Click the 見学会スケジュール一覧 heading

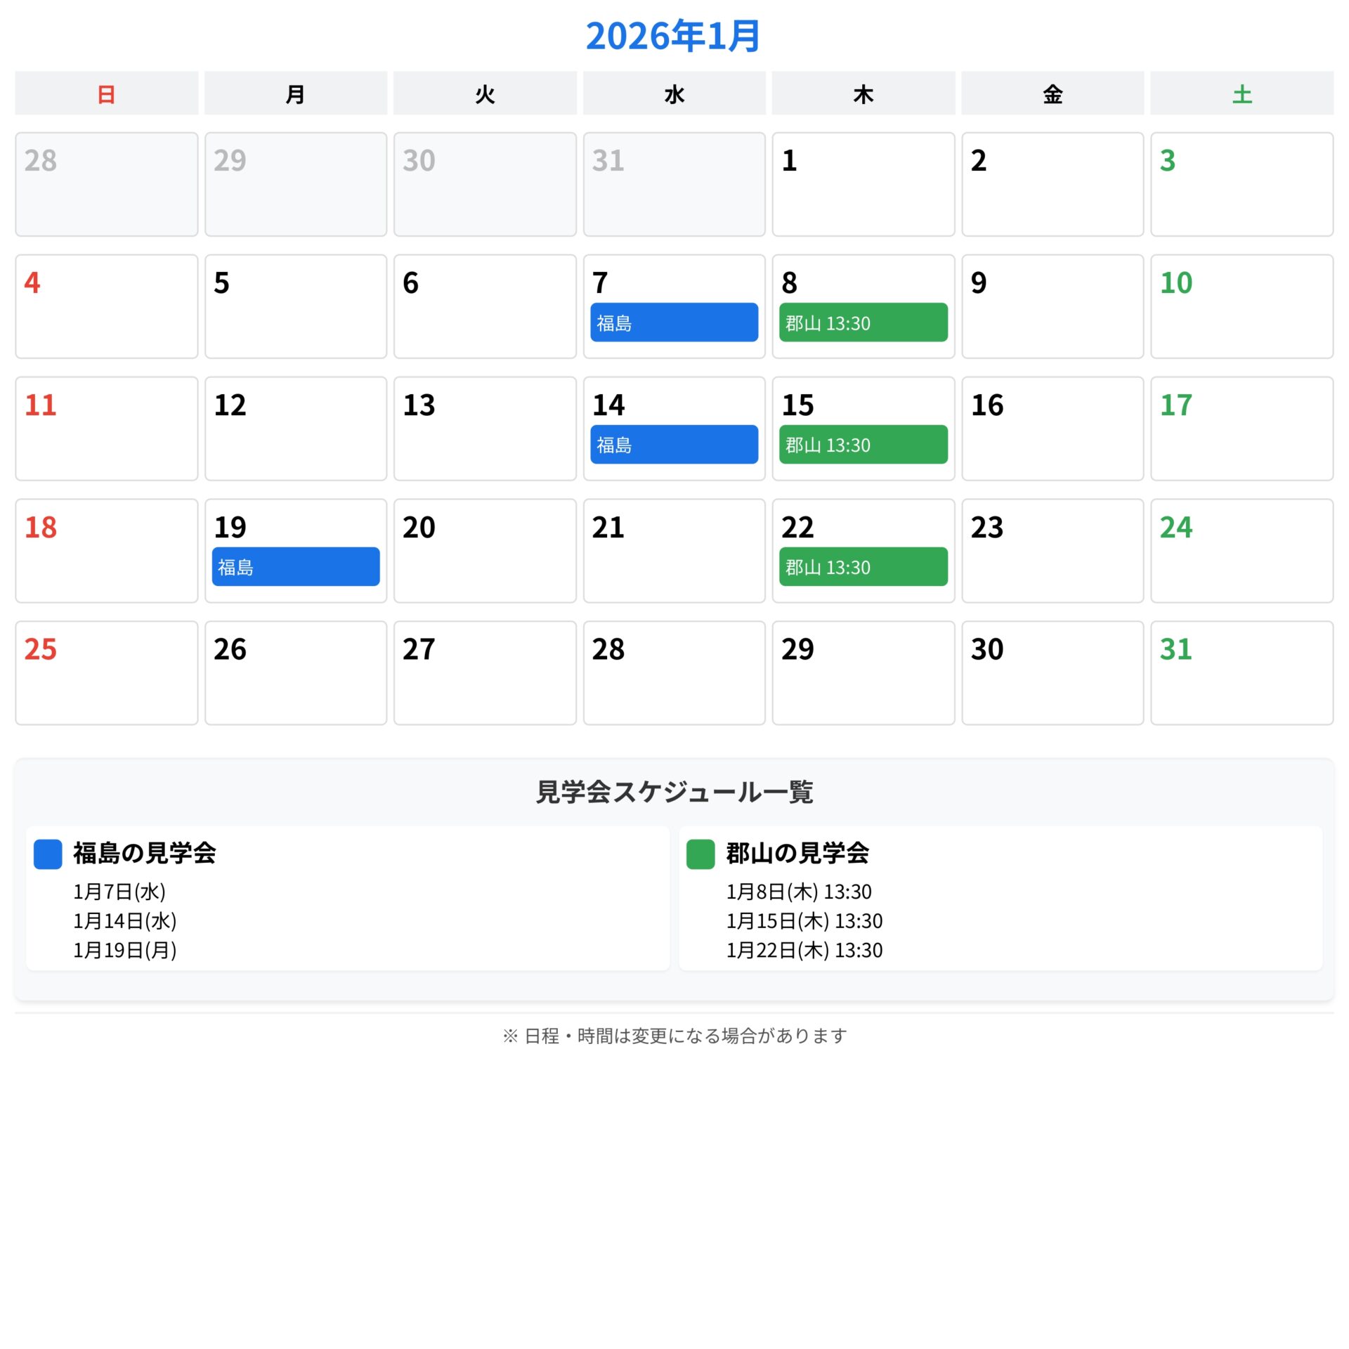674,792
